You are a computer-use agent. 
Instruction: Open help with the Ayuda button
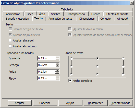pyautogui.click(x=70, y=103)
